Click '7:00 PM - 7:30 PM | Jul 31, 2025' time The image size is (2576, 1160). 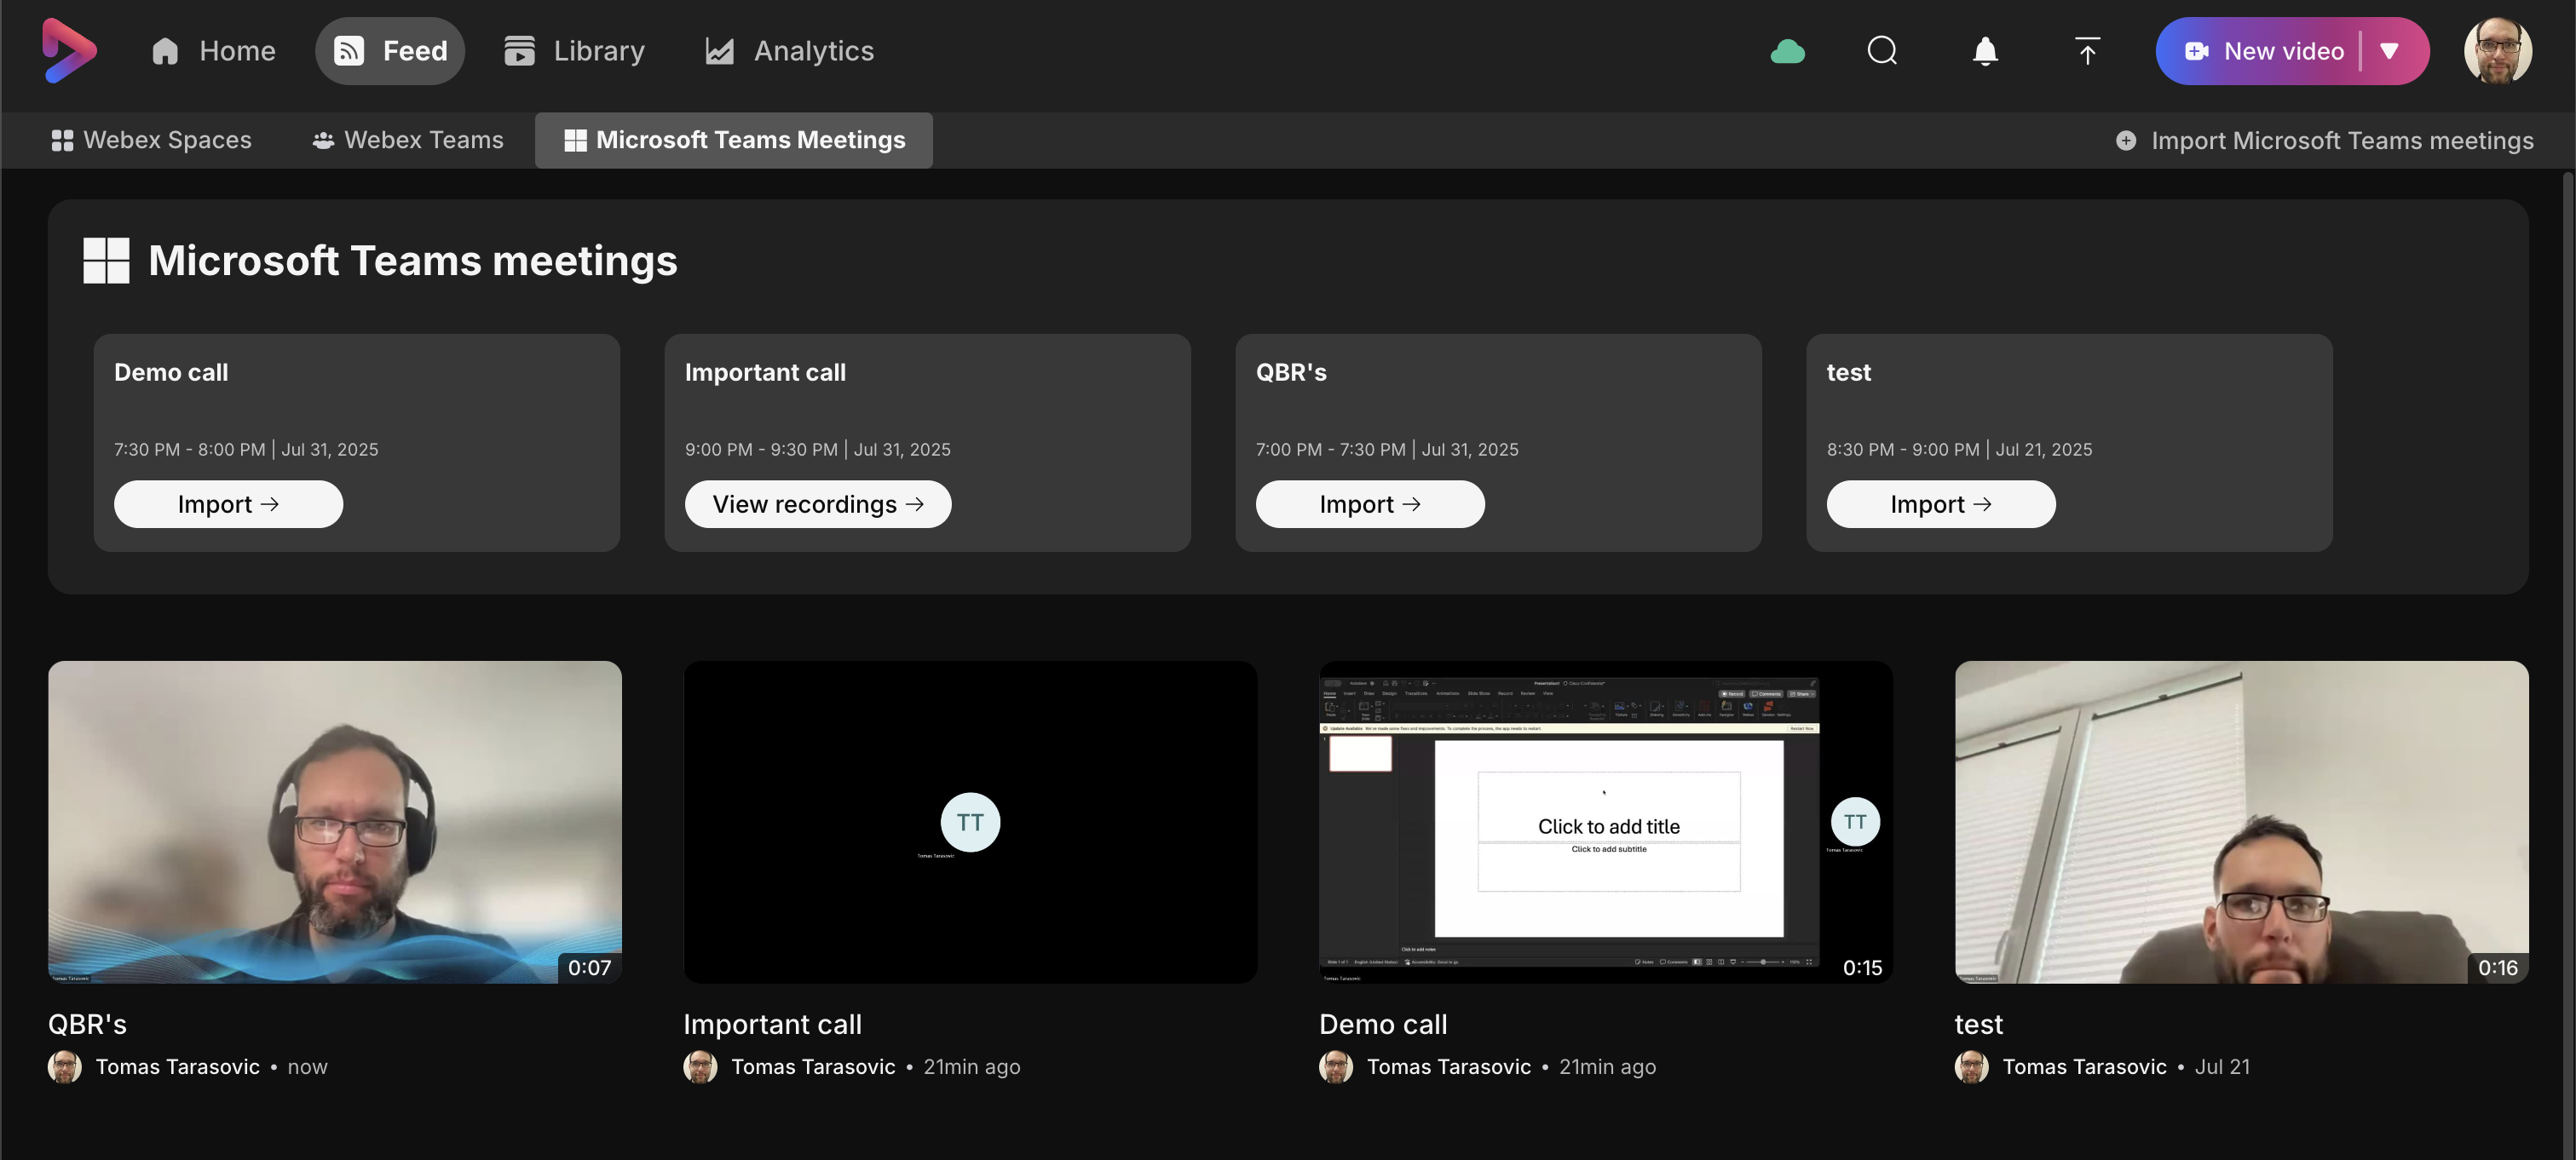point(1387,450)
